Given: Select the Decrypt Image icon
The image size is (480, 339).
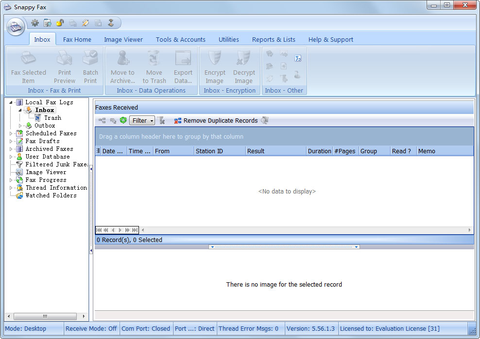Looking at the screenshot, I should tap(244, 58).
